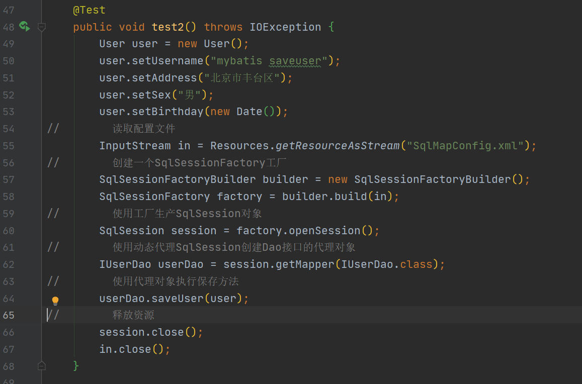The width and height of the screenshot is (582, 384).
Task: Click in.close() statement
Action: click(135, 349)
